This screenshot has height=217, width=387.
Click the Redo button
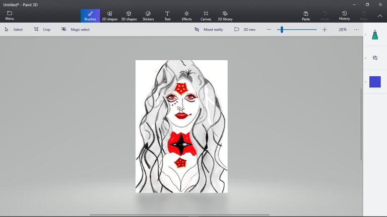coord(363,16)
